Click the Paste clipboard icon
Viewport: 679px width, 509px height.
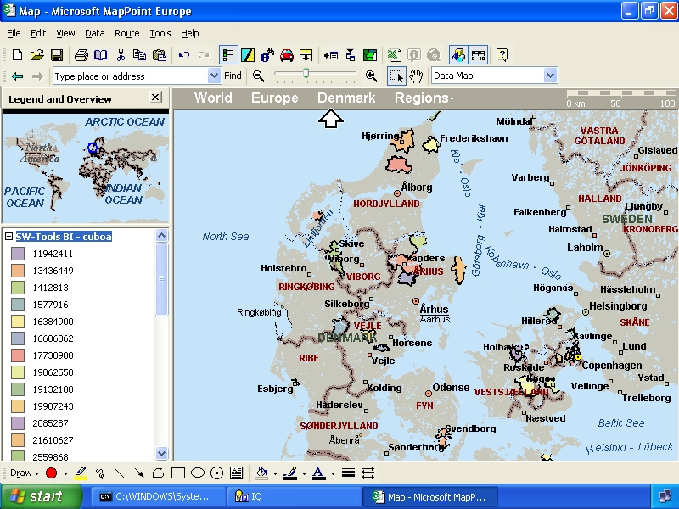tap(160, 55)
